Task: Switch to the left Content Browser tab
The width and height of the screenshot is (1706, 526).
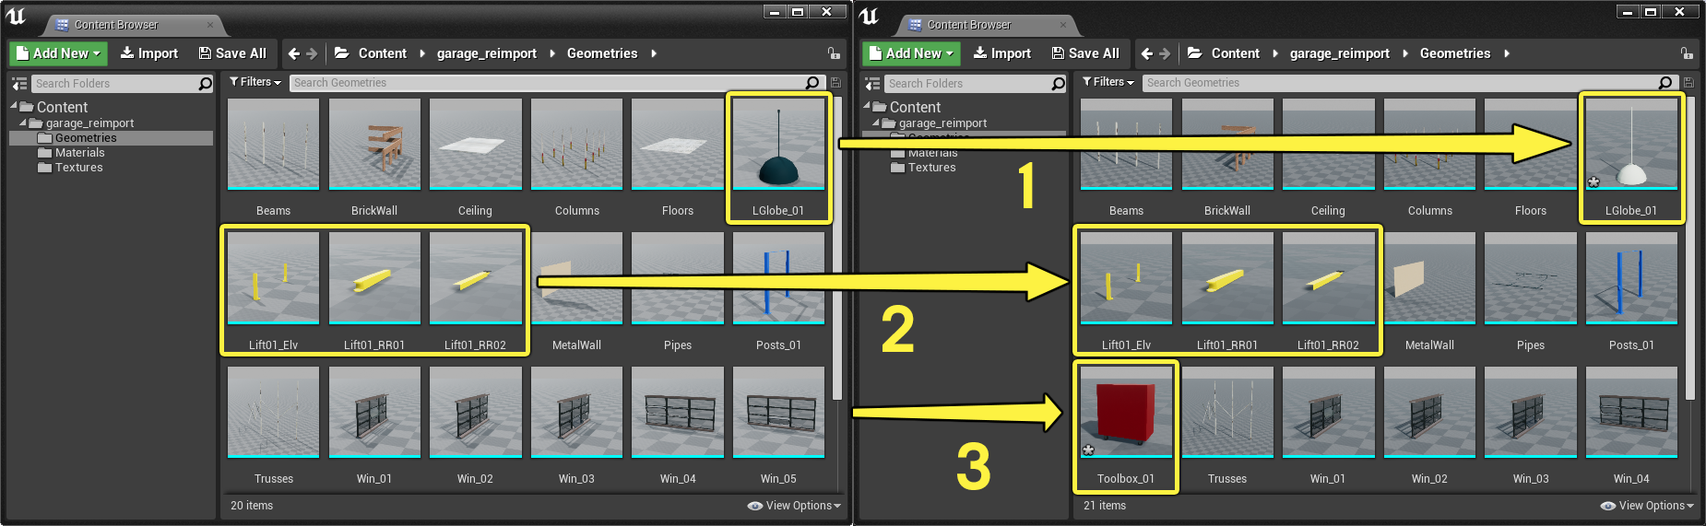Action: pyautogui.click(x=116, y=25)
